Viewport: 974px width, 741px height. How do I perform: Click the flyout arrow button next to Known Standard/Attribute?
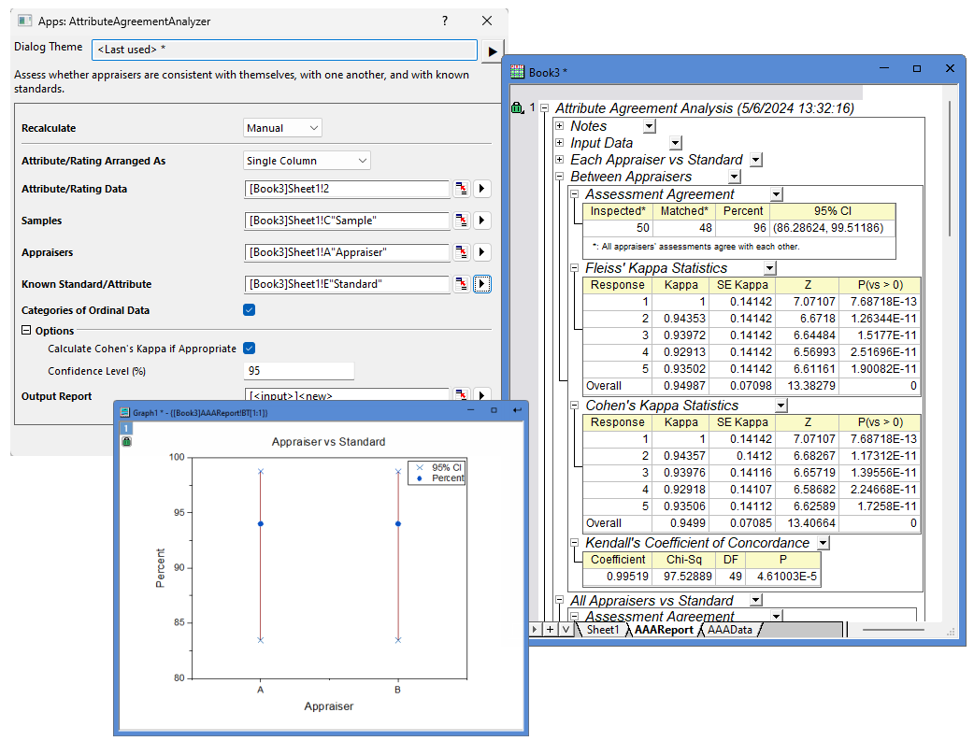[481, 284]
